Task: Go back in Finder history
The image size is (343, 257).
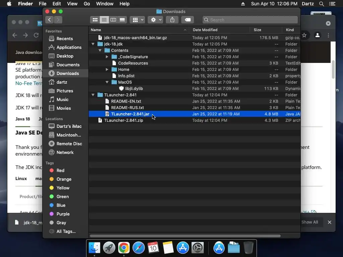Action: click(50, 20)
